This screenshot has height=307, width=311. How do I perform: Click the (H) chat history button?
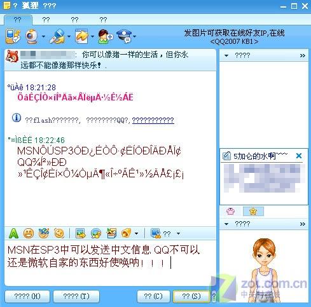(27, 296)
